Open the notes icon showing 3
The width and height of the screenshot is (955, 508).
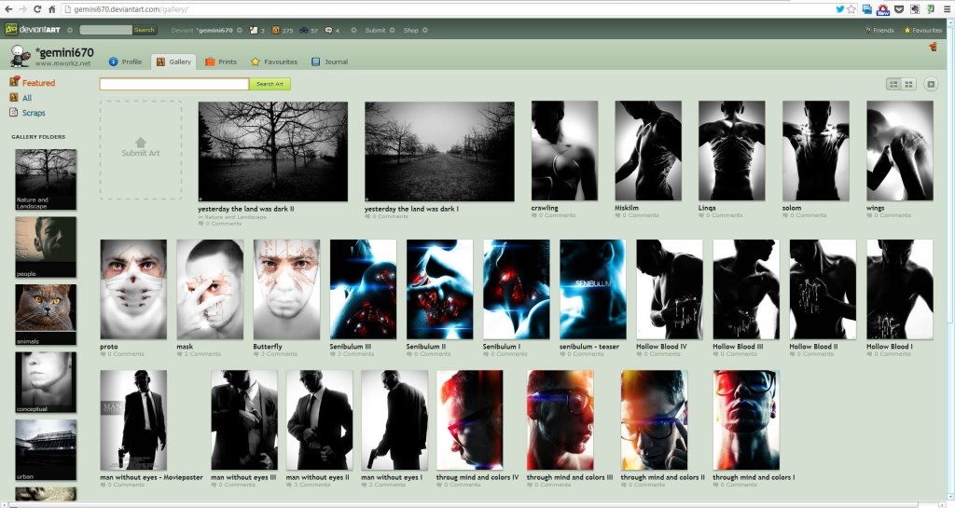point(256,30)
